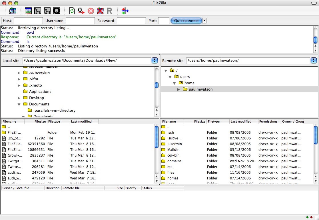This screenshot has width=319, height=220.
Task: Select the remote "files" folder name
Action: pos(171,172)
